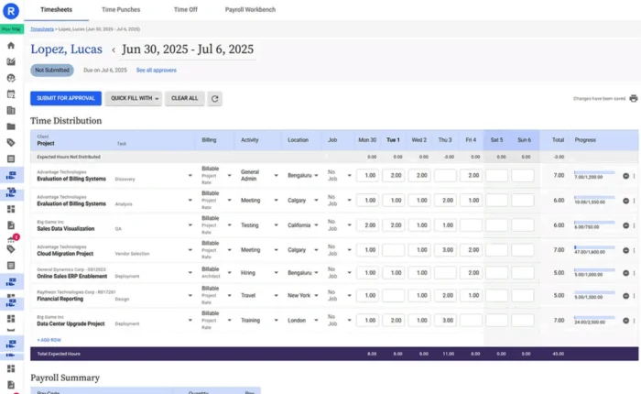Click Thu 3 field in Cloud Migration Project row
The height and width of the screenshot is (394, 641).
[445, 250]
